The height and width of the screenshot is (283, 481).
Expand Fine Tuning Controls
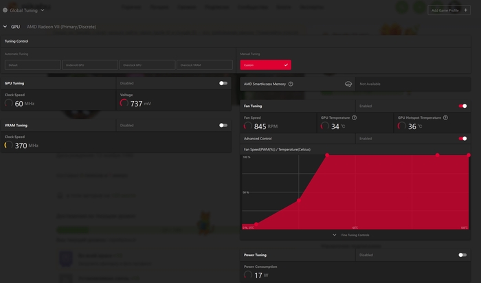click(x=351, y=235)
